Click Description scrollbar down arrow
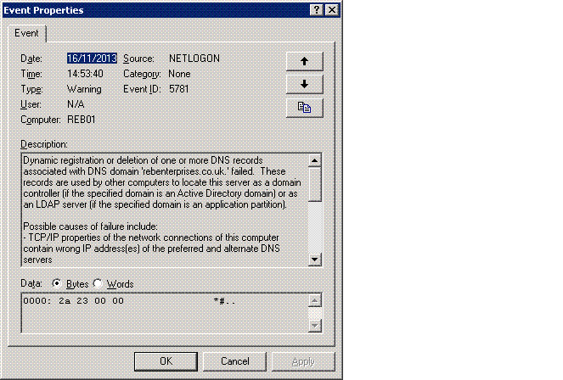The image size is (563, 380). click(x=314, y=260)
